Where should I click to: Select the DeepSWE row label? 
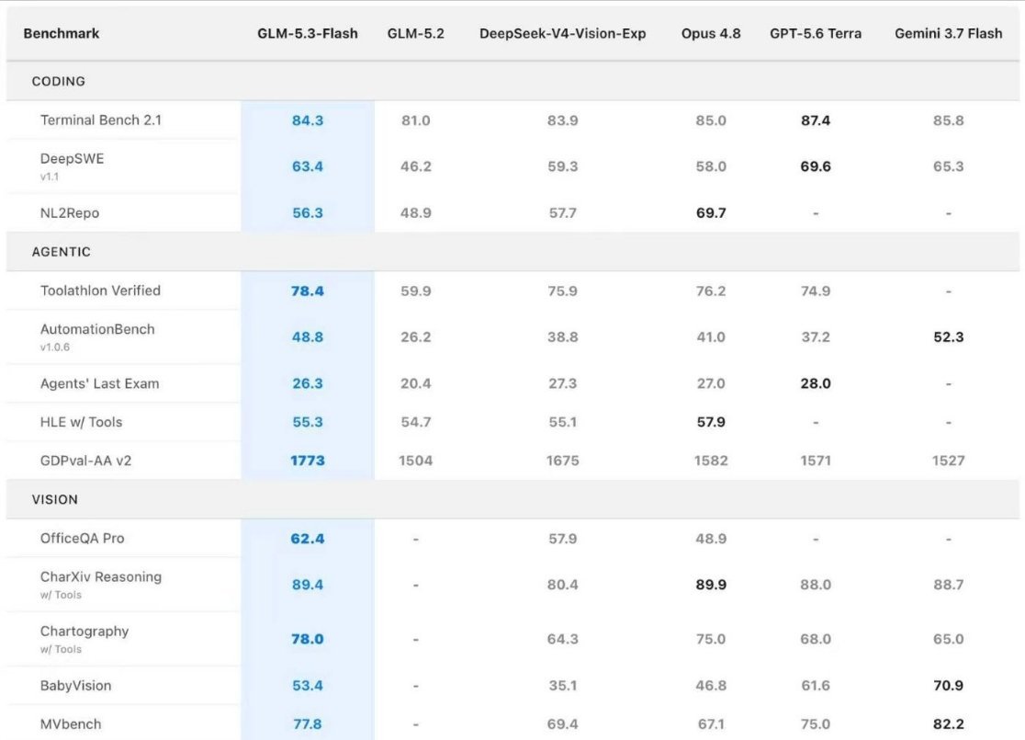tap(72, 158)
